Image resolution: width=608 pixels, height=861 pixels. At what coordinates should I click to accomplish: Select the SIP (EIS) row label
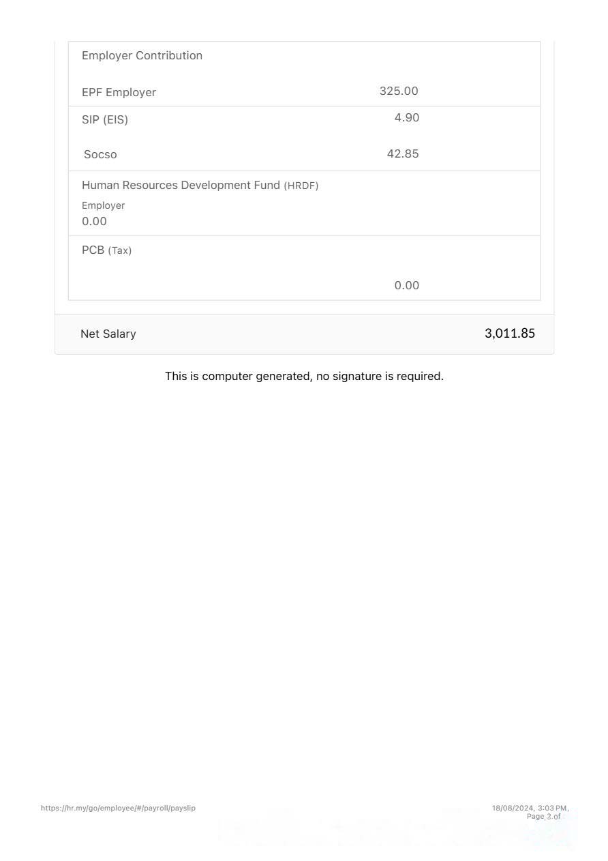(x=105, y=120)
